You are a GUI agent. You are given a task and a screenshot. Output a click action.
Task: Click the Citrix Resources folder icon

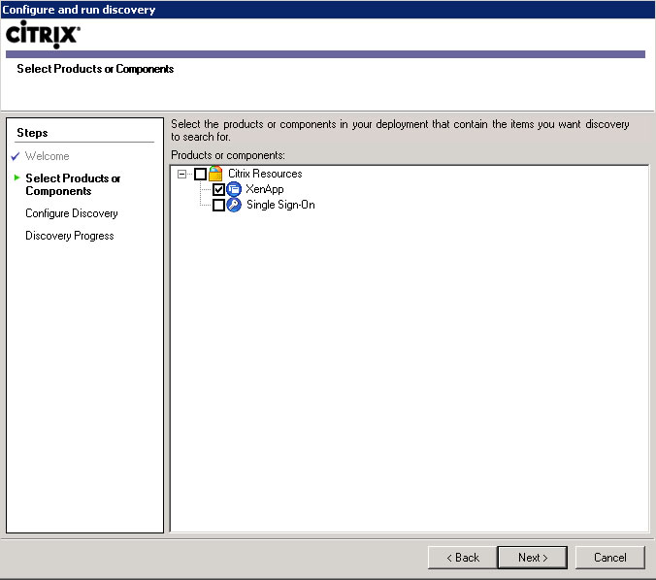click(x=215, y=174)
